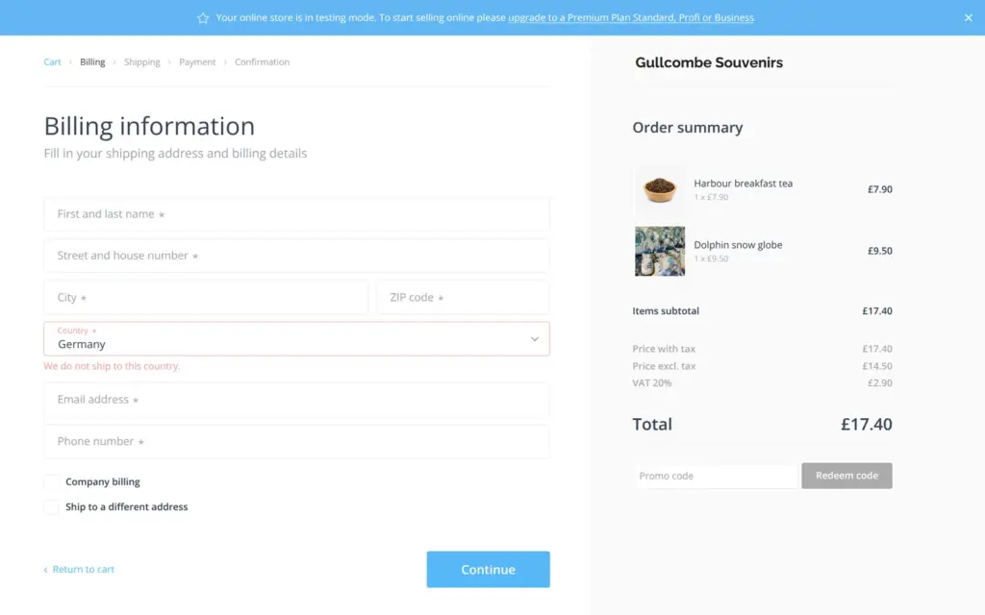Click into the City field
The image size is (985, 615).
coord(206,297)
